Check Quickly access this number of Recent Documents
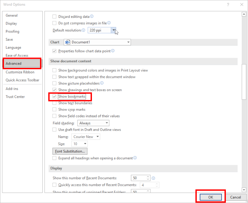The image size is (248, 203). pyautogui.click(x=55, y=185)
